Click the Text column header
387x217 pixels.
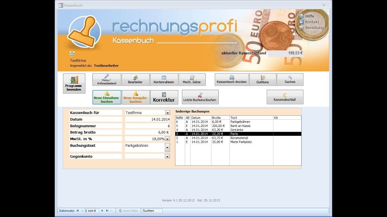point(251,118)
